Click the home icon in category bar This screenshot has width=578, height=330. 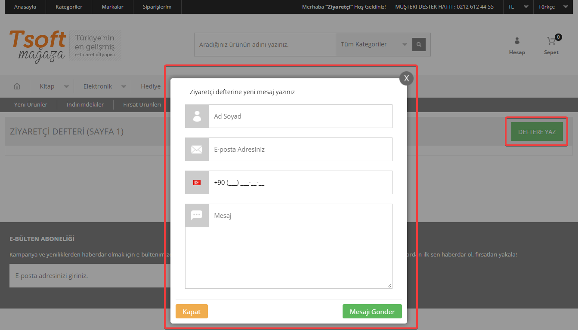(x=17, y=86)
